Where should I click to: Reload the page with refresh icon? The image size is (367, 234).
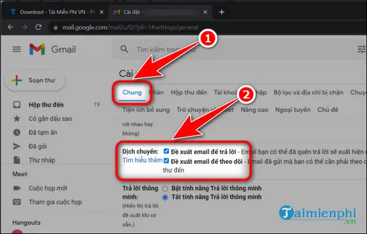(x=38, y=27)
